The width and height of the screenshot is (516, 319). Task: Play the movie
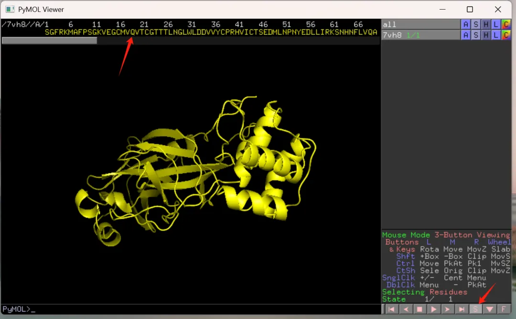point(434,309)
